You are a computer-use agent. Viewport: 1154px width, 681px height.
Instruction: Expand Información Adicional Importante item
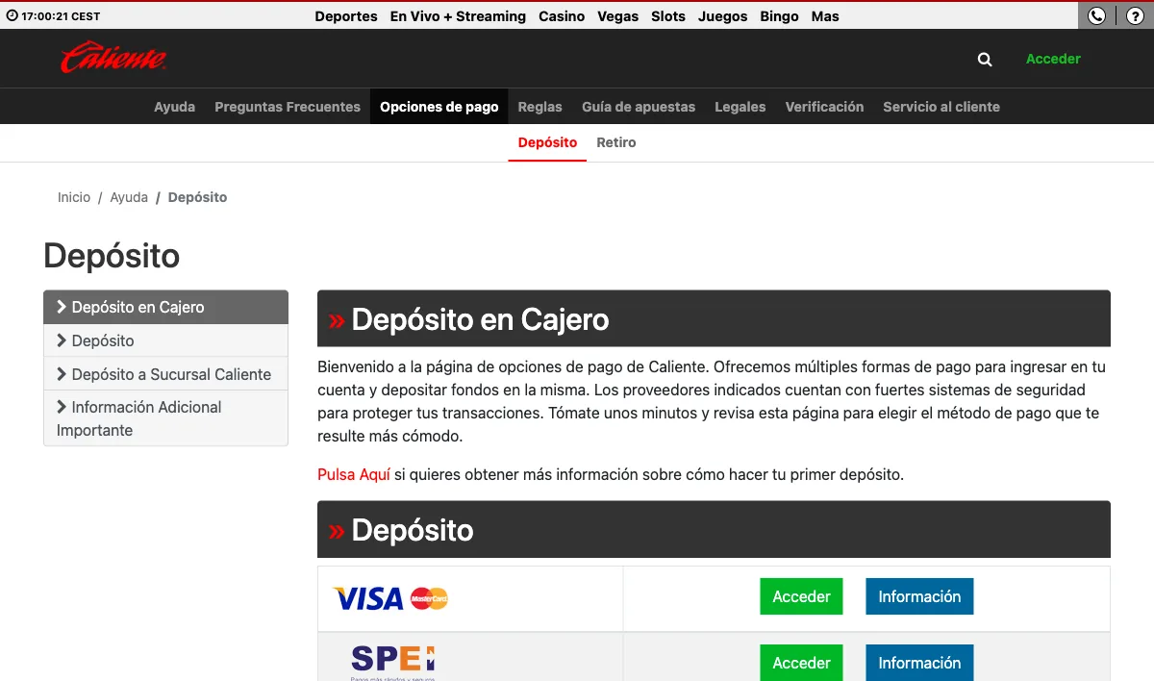coord(165,418)
